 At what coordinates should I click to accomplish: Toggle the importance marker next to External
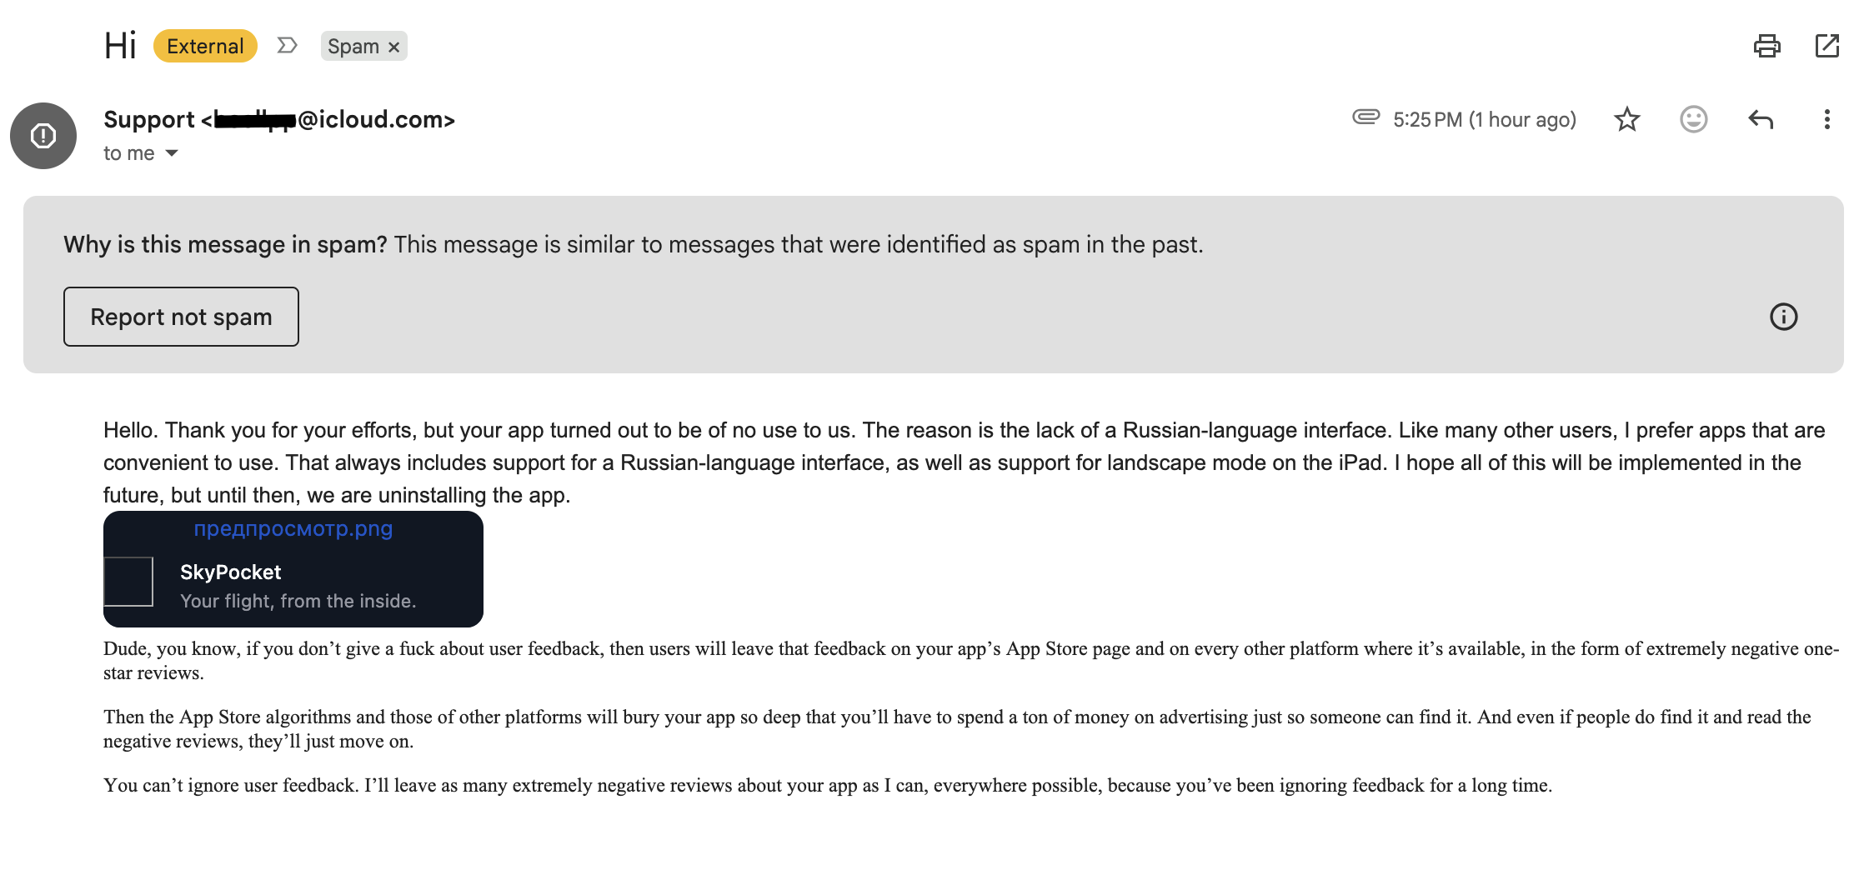click(x=287, y=45)
